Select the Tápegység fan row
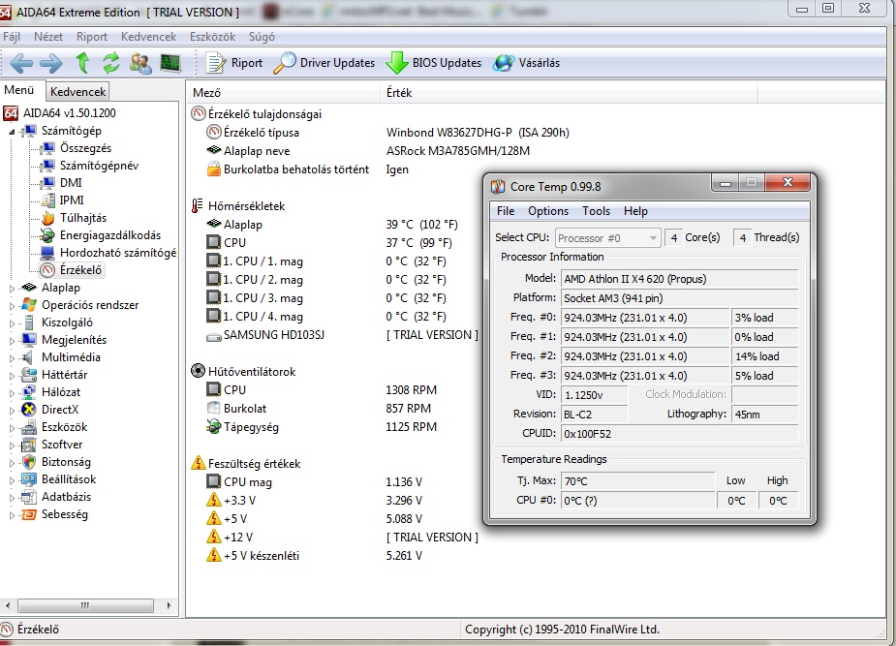This screenshot has width=896, height=646. click(x=322, y=427)
